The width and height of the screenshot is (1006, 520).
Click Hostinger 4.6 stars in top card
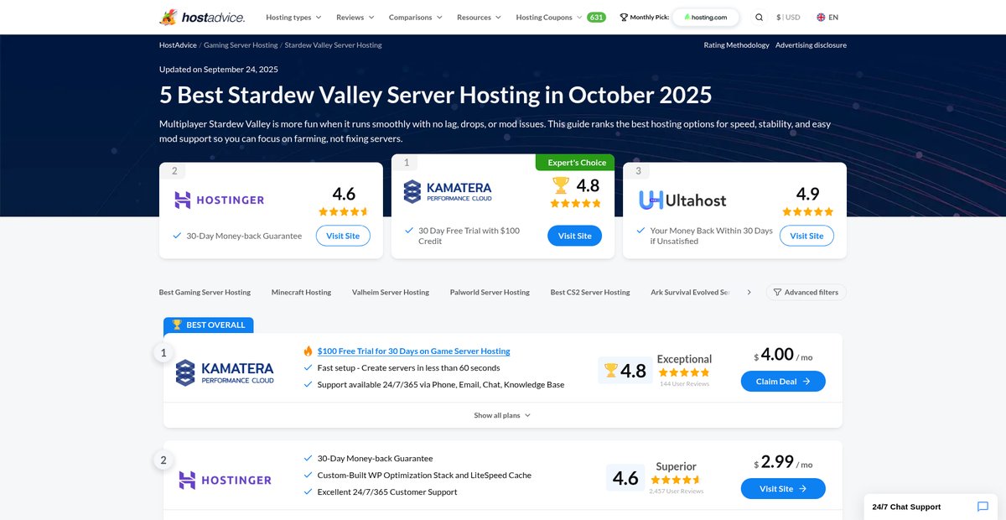tap(344, 211)
